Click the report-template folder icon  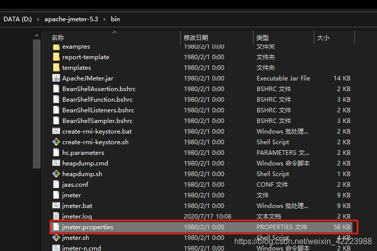pos(56,57)
